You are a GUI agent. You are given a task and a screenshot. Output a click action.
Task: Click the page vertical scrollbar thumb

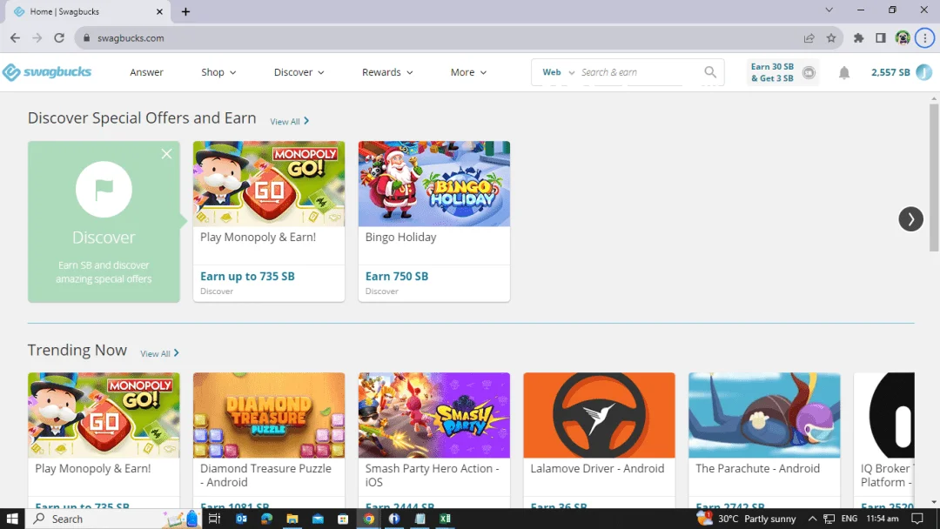pos(934,177)
